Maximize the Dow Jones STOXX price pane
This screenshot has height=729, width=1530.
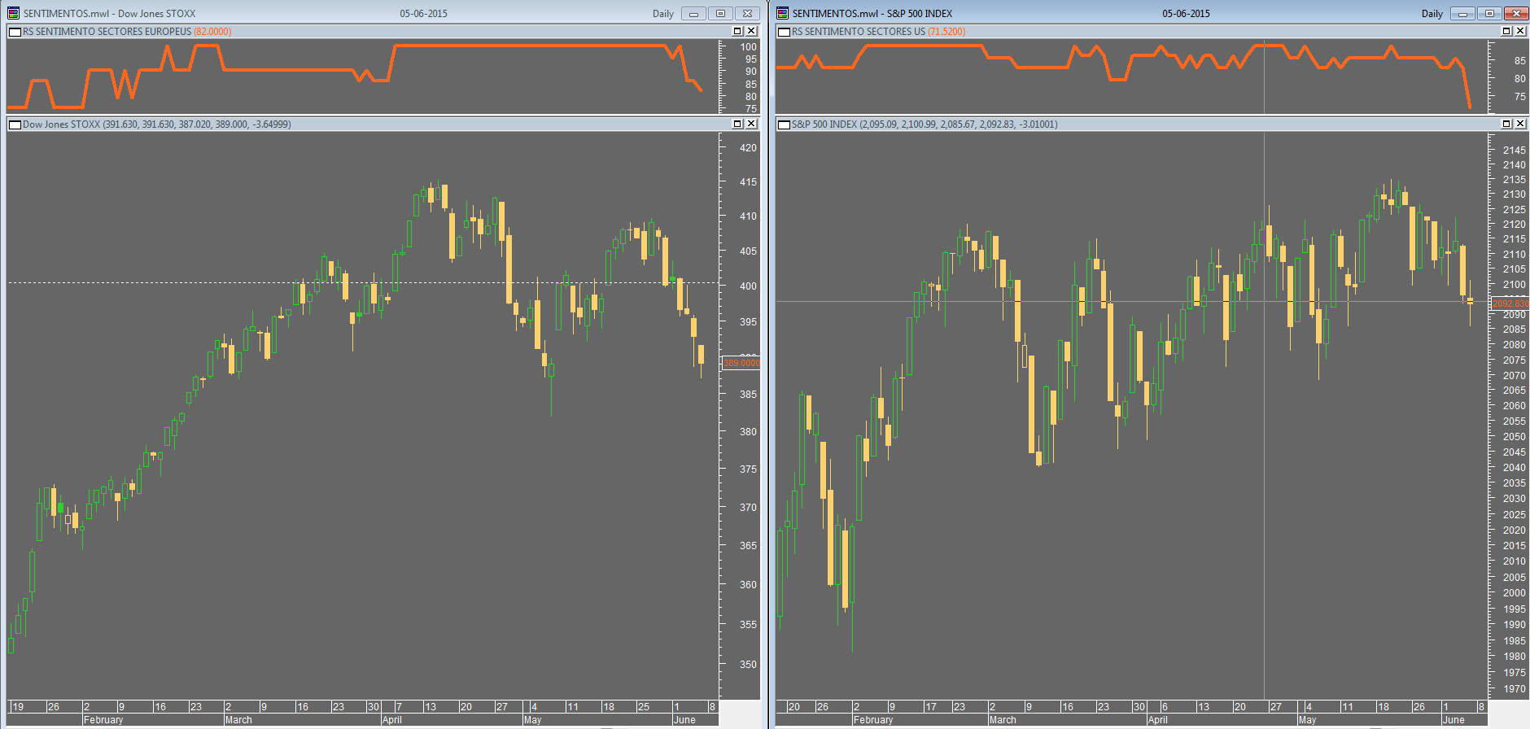[x=737, y=124]
